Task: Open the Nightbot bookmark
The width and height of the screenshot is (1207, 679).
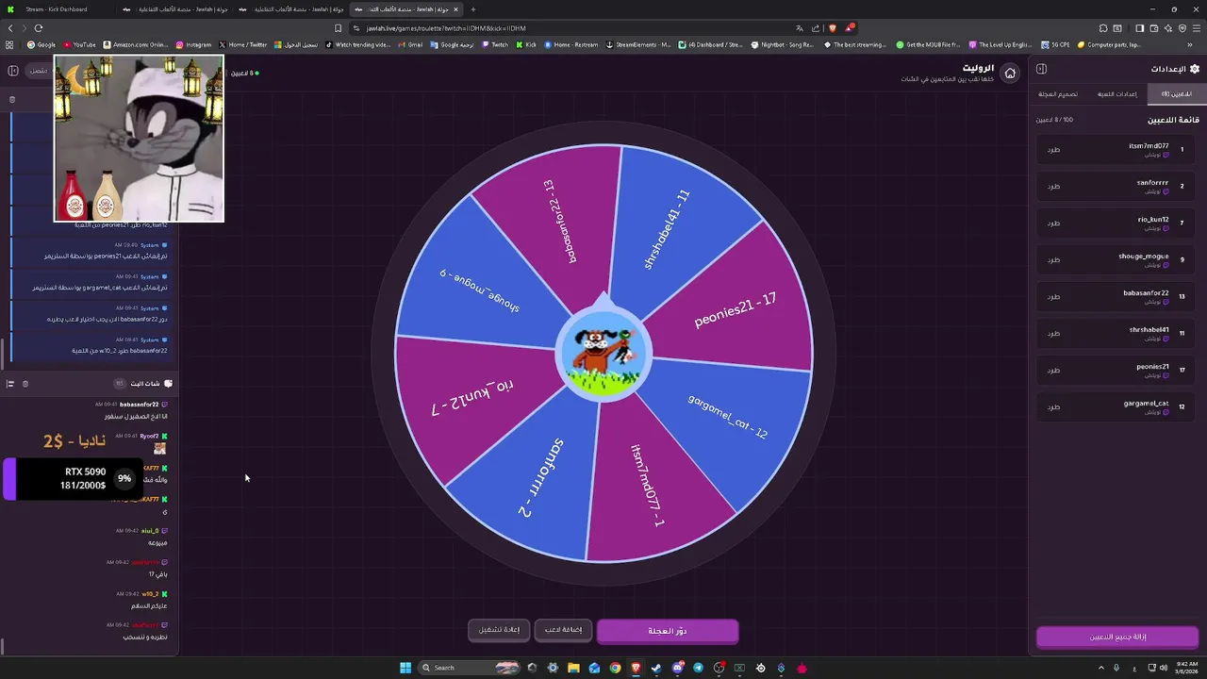Action: 783,44
